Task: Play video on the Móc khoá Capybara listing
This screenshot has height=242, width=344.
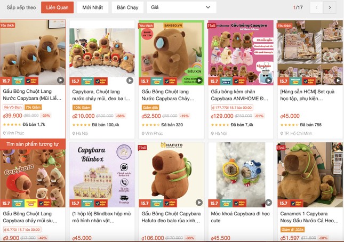Action: [268, 203]
